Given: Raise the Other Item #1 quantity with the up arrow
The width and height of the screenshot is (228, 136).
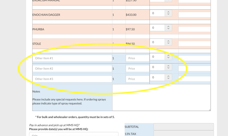Looking at the screenshot, I should coord(168,55).
